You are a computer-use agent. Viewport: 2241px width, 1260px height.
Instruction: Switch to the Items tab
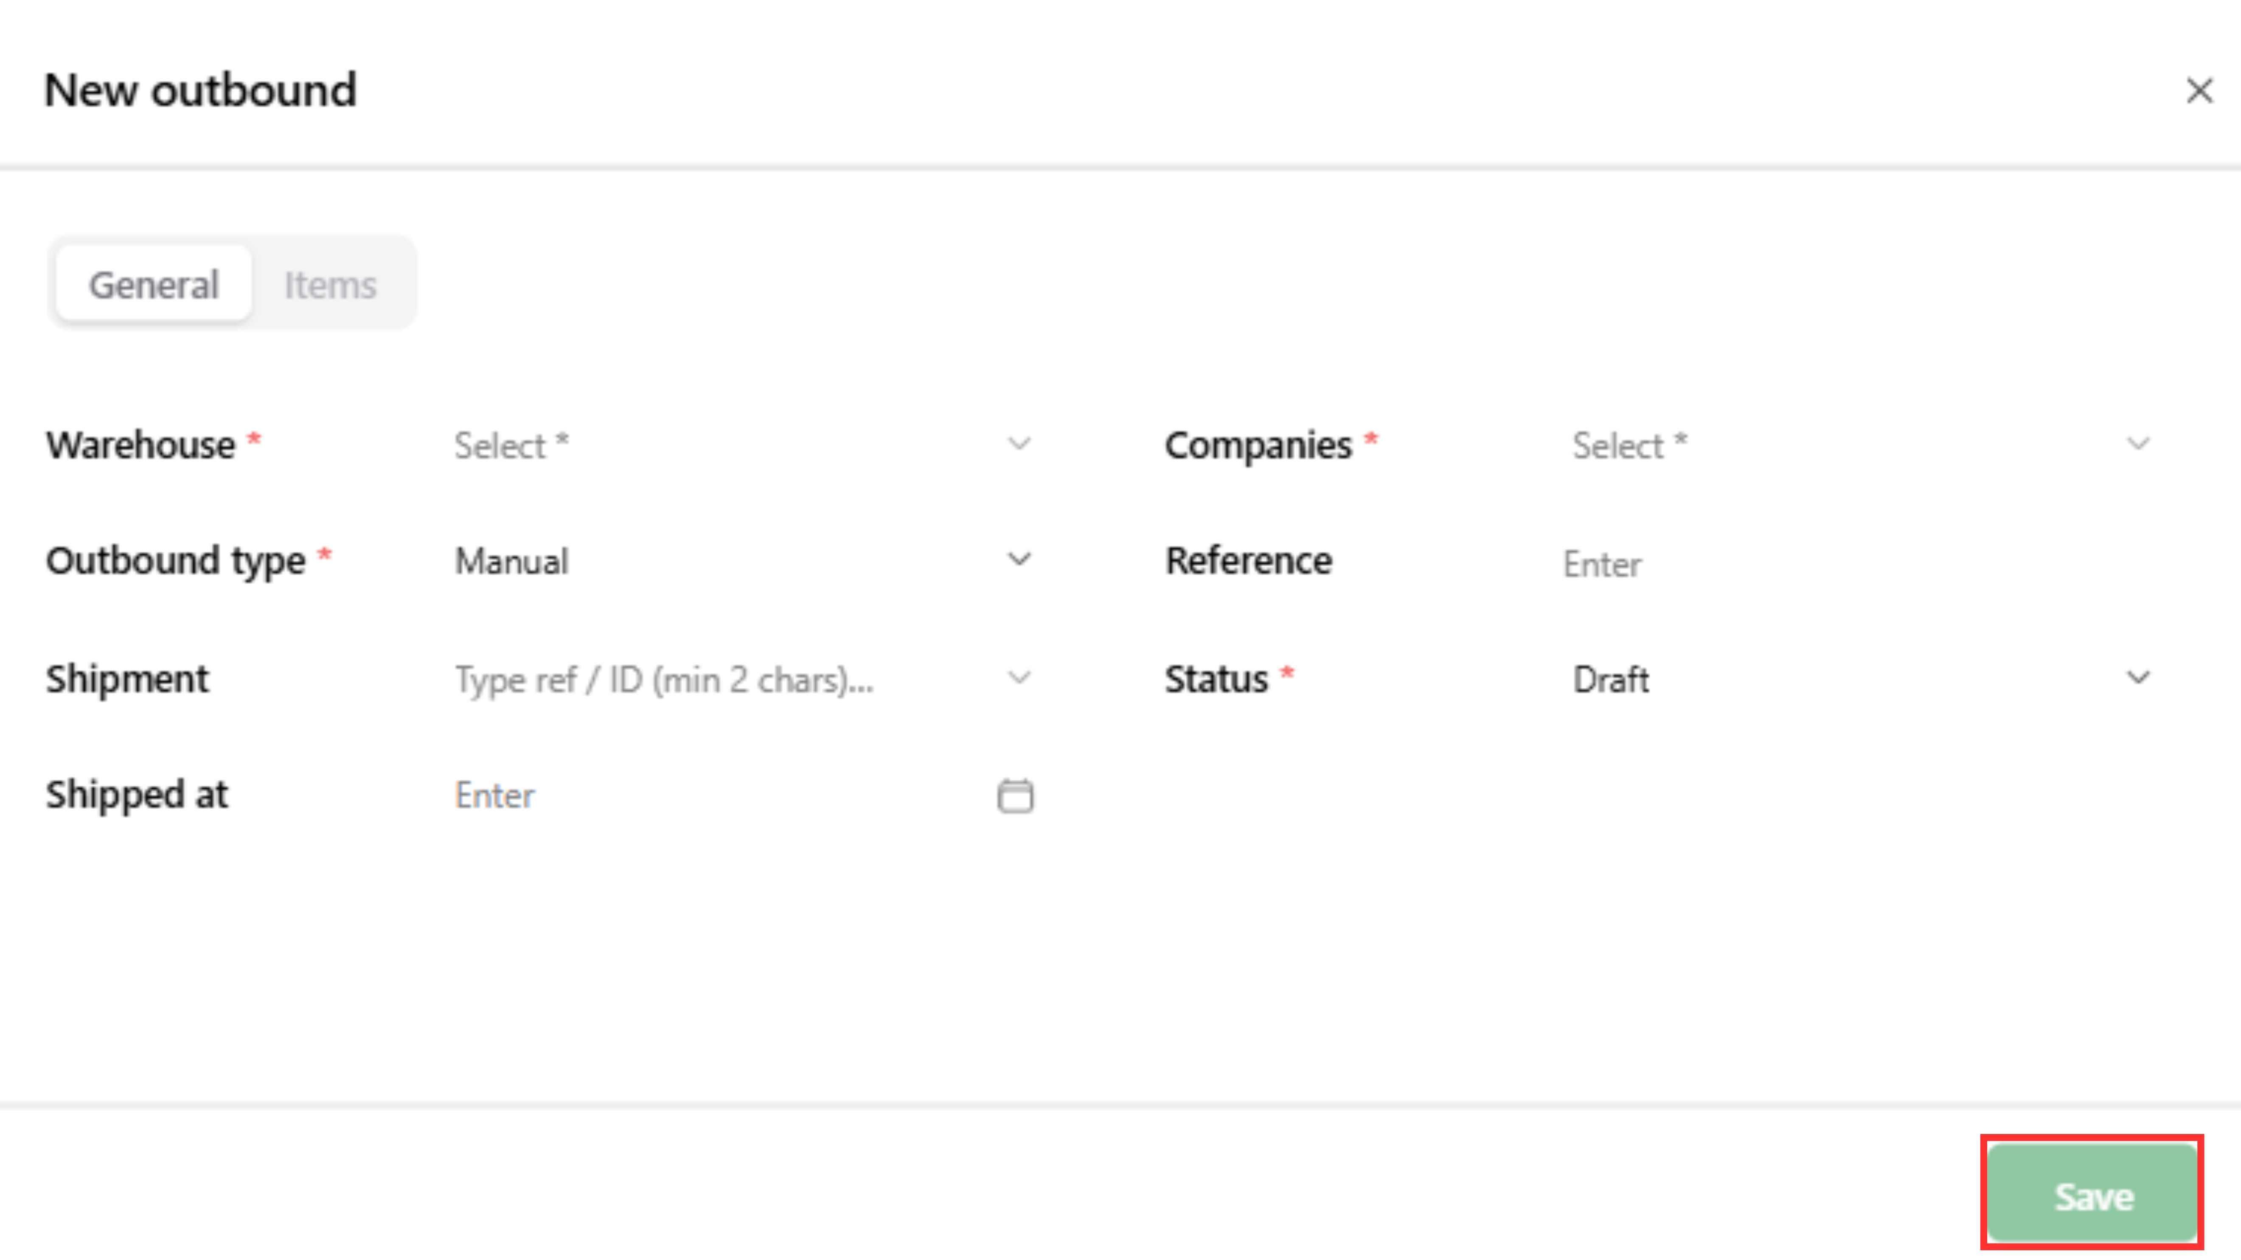(331, 284)
